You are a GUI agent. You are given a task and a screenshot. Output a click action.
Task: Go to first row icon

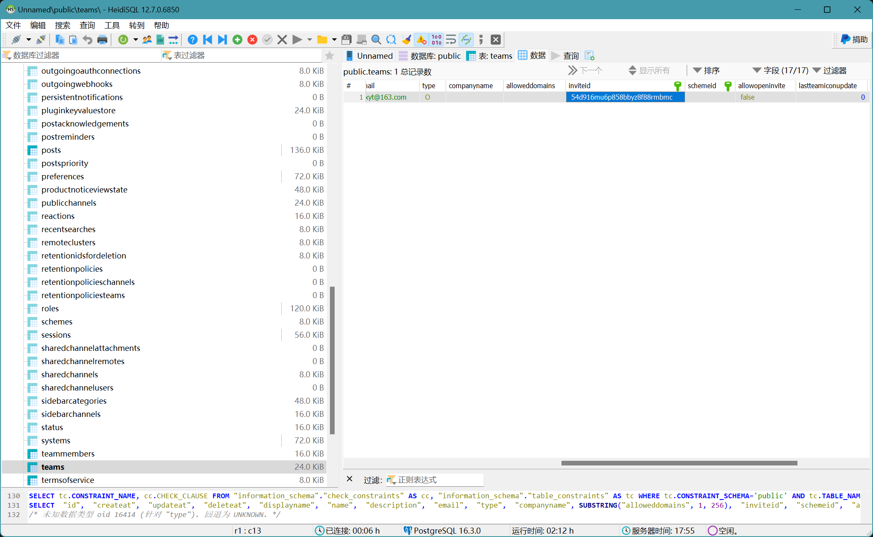click(208, 40)
